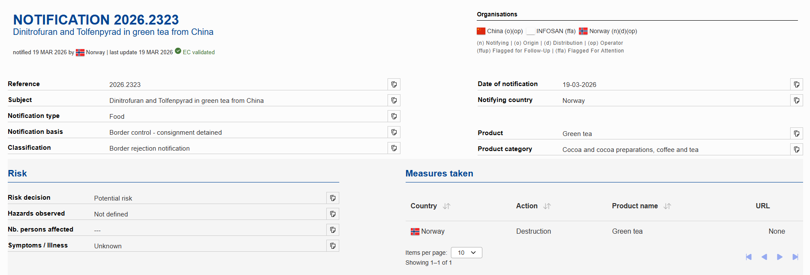Copy the Date of notification value

pyautogui.click(x=797, y=84)
